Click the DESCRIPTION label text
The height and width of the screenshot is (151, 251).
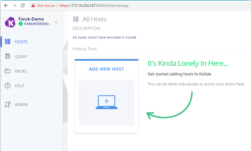click(86, 28)
